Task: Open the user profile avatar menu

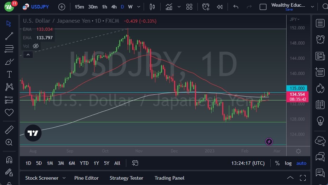Action: click(x=9, y=7)
